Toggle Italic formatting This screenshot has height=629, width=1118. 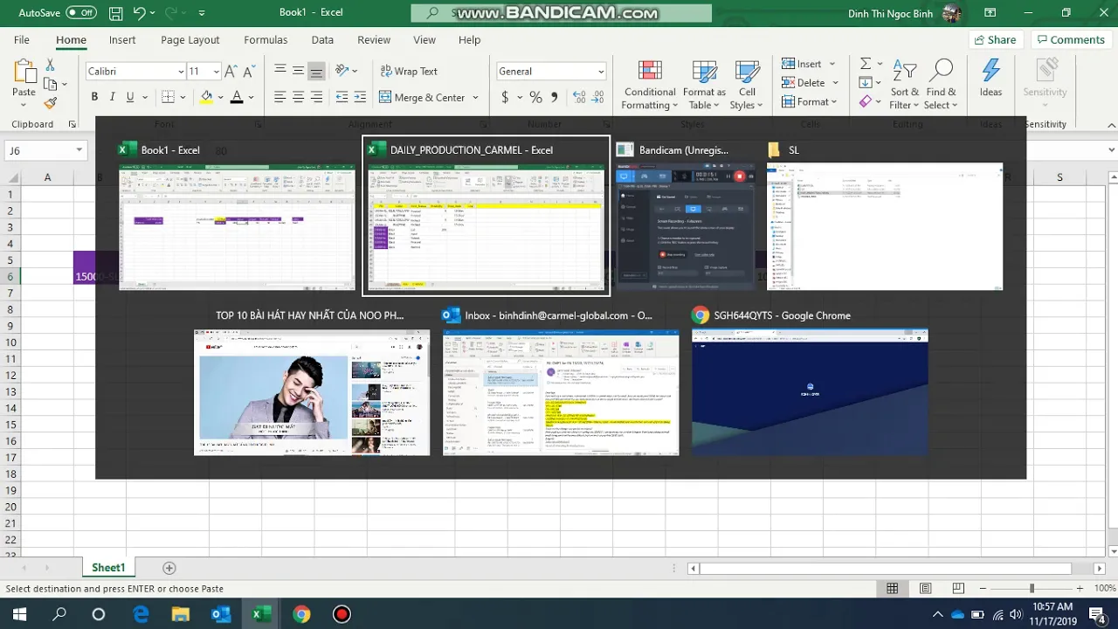click(113, 97)
